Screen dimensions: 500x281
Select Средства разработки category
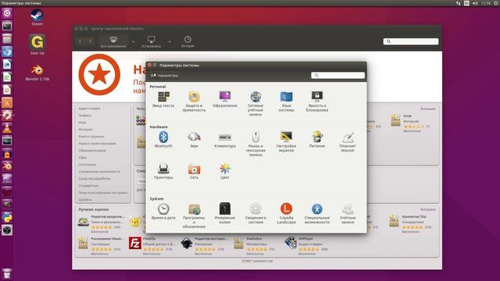point(95,179)
